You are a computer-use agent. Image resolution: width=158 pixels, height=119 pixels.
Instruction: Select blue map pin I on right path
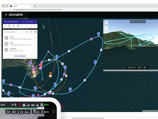[x=95, y=62]
